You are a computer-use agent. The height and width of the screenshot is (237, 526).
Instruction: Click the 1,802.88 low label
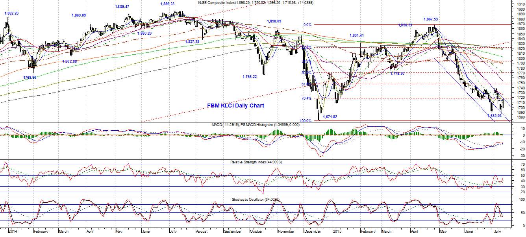[69, 61]
